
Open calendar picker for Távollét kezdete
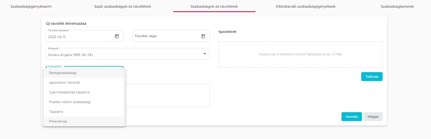117,36
